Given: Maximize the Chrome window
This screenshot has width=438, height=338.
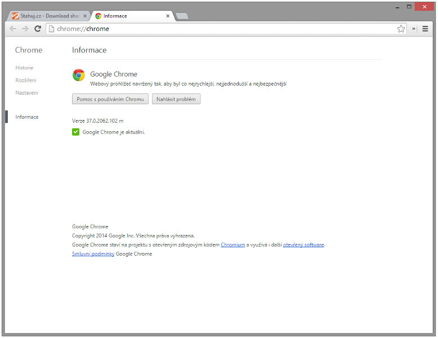Looking at the screenshot, I should [x=409, y=7].
